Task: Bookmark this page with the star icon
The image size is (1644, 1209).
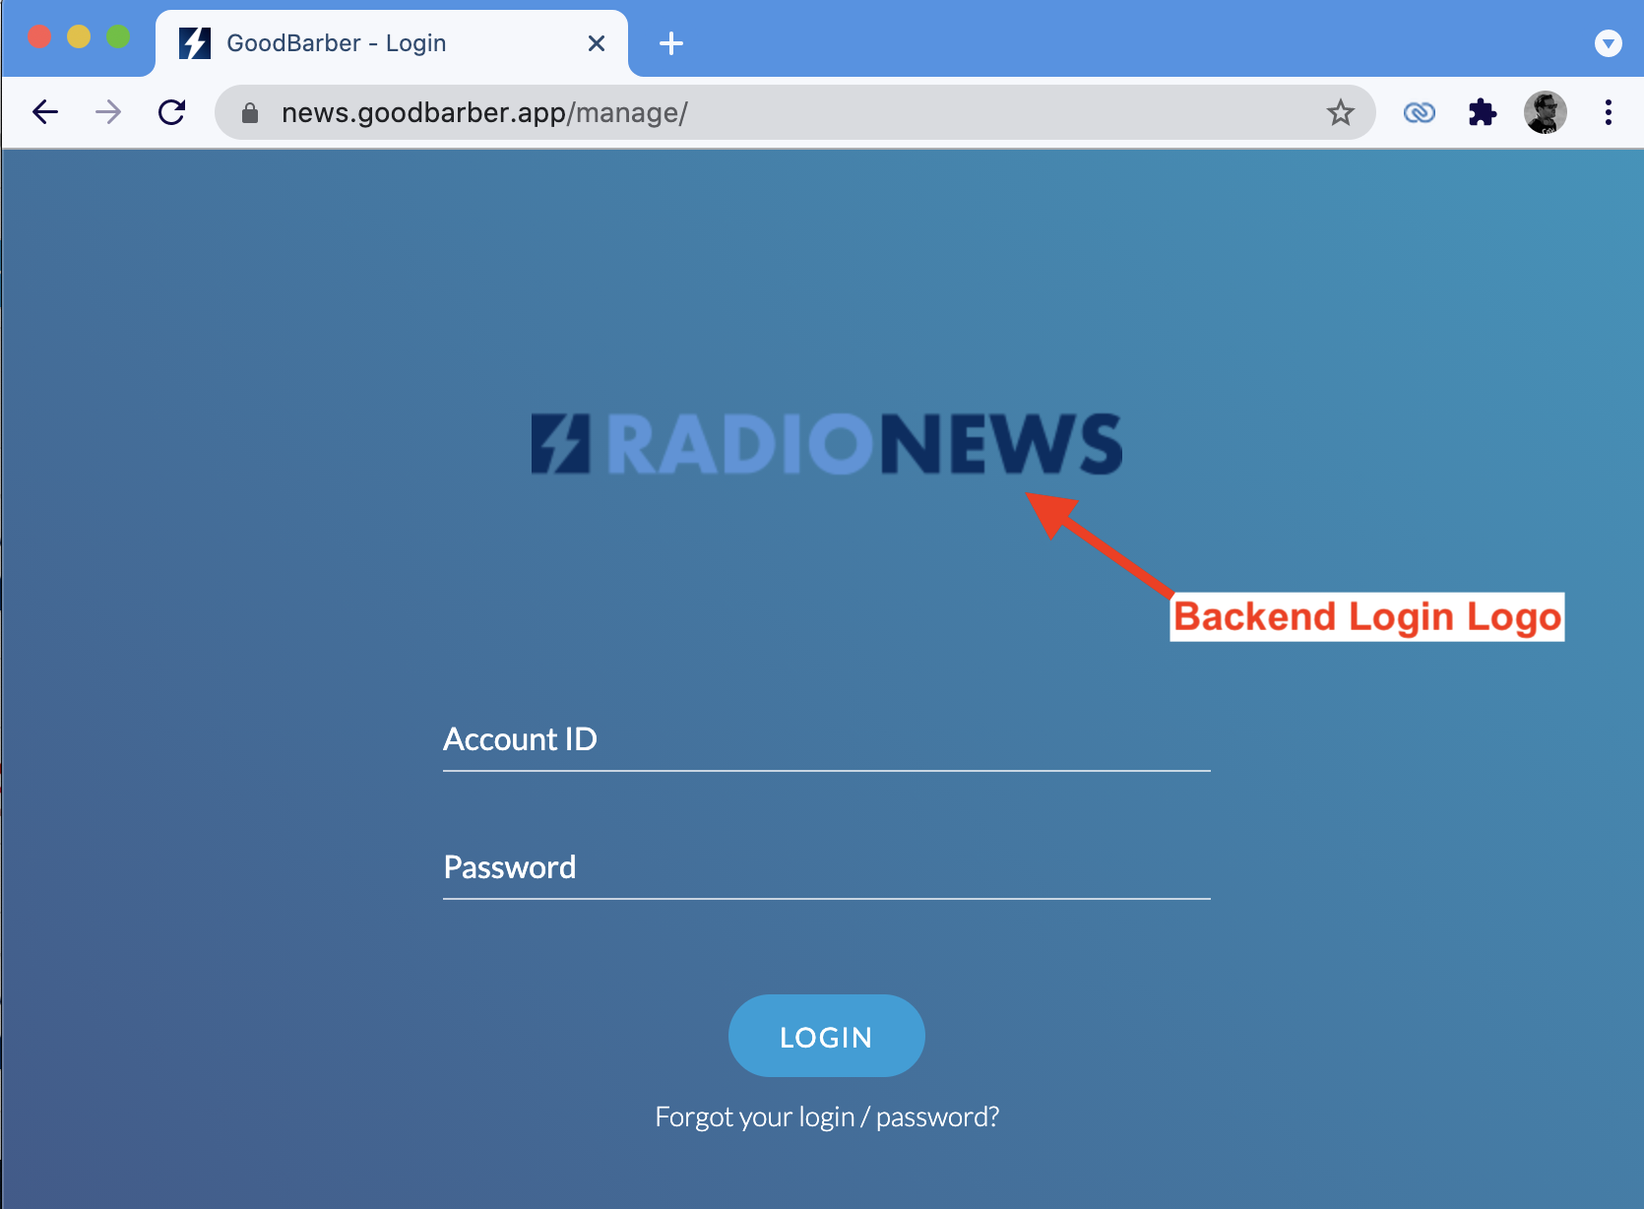Action: coord(1340,112)
